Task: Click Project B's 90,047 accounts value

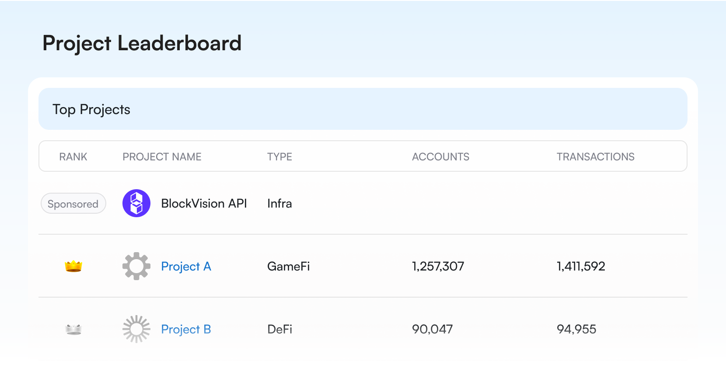Action: pyautogui.click(x=432, y=329)
